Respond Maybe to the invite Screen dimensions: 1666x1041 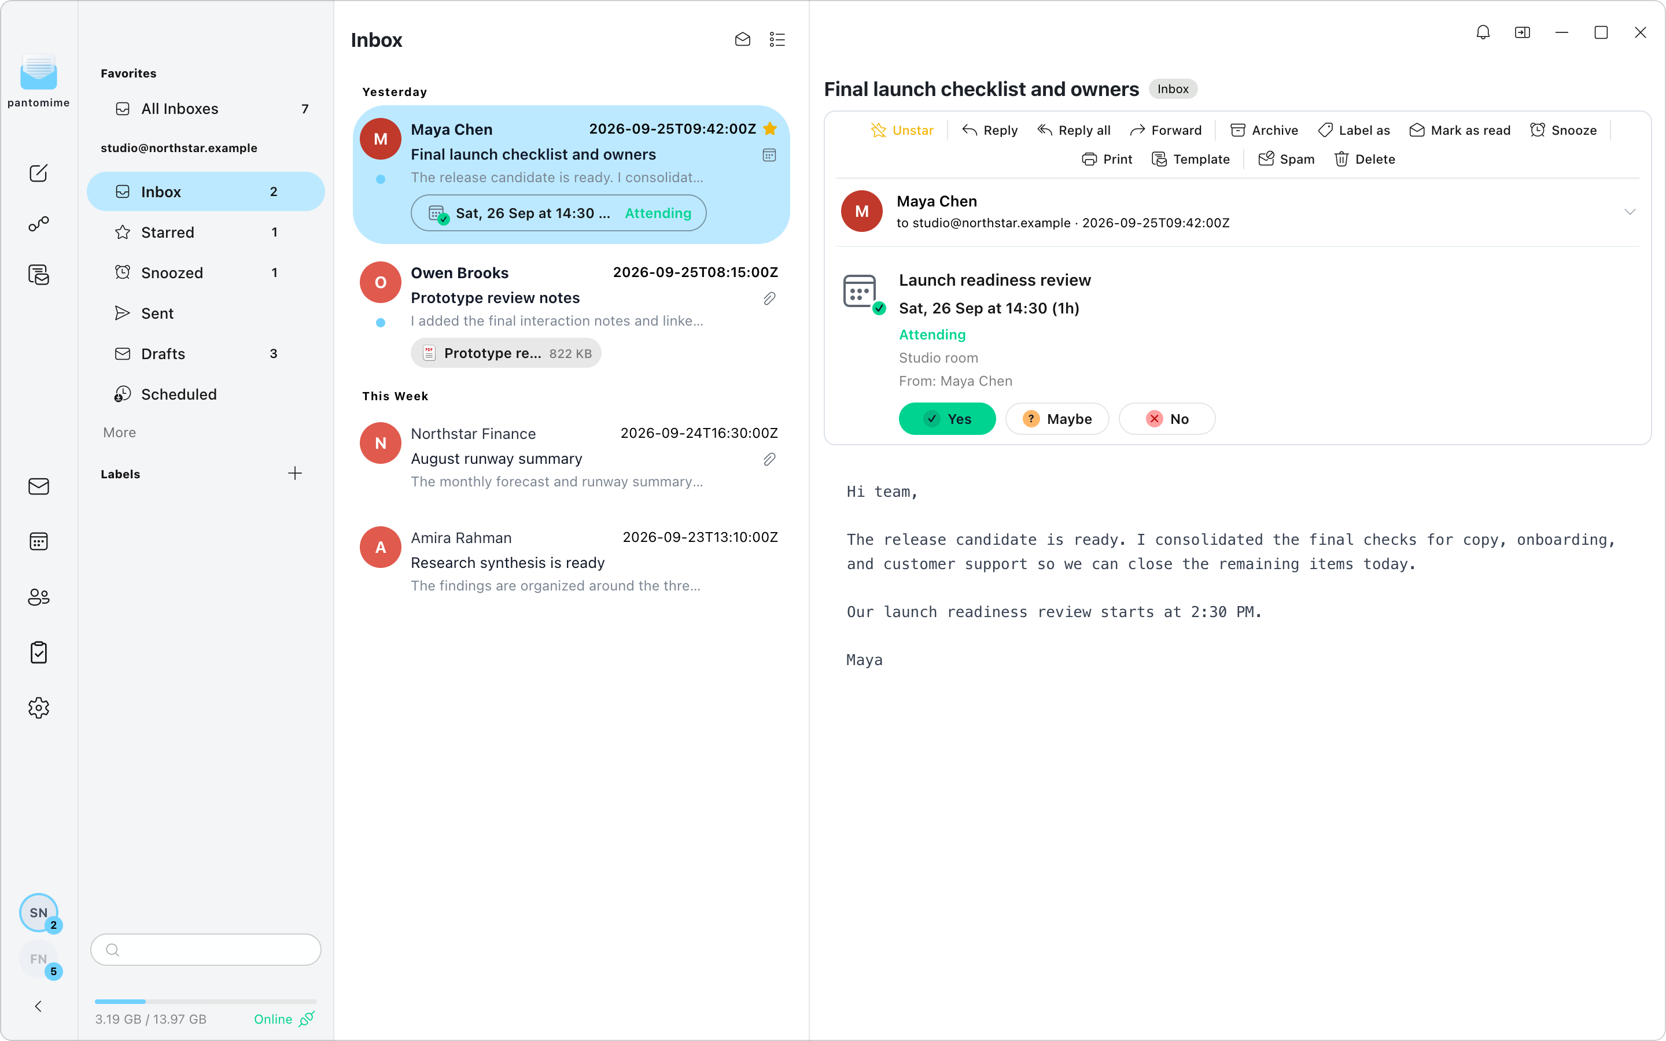(x=1057, y=419)
